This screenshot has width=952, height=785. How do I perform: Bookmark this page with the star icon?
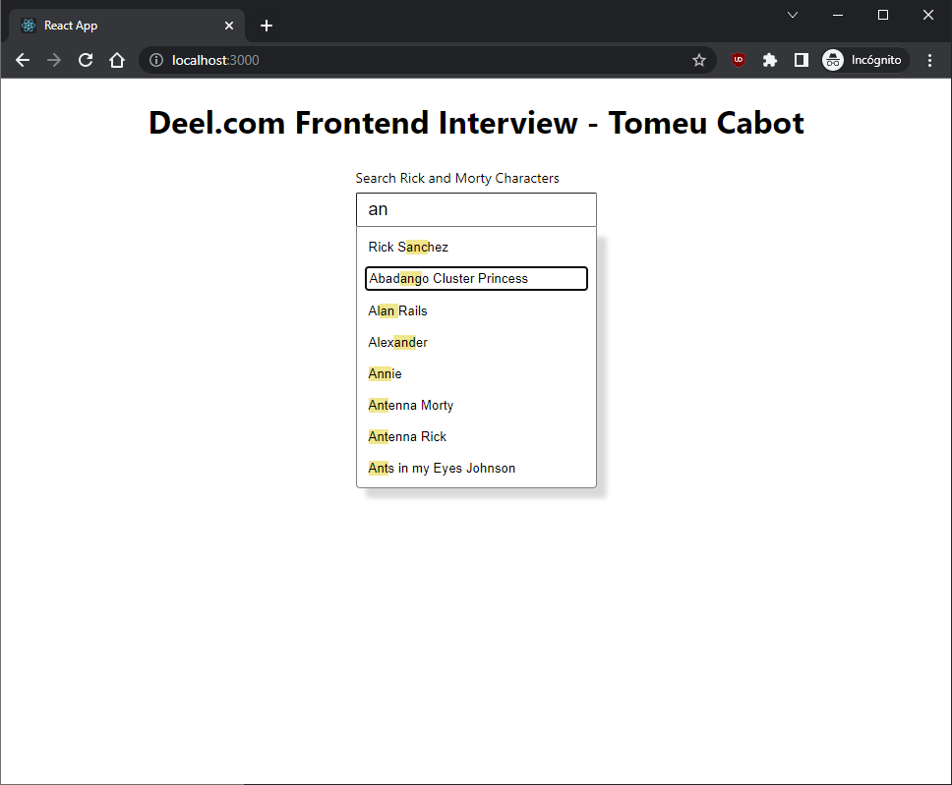[699, 60]
